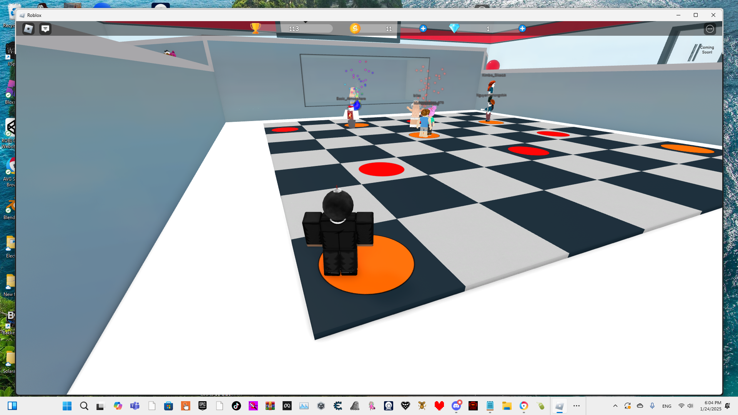Image resolution: width=738 pixels, height=415 pixels.
Task: Open Epic Games Launcher from the taskbar
Action: coord(203,406)
